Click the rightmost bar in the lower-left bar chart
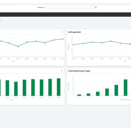This screenshot has width=131, height=131. [x=58, y=87]
